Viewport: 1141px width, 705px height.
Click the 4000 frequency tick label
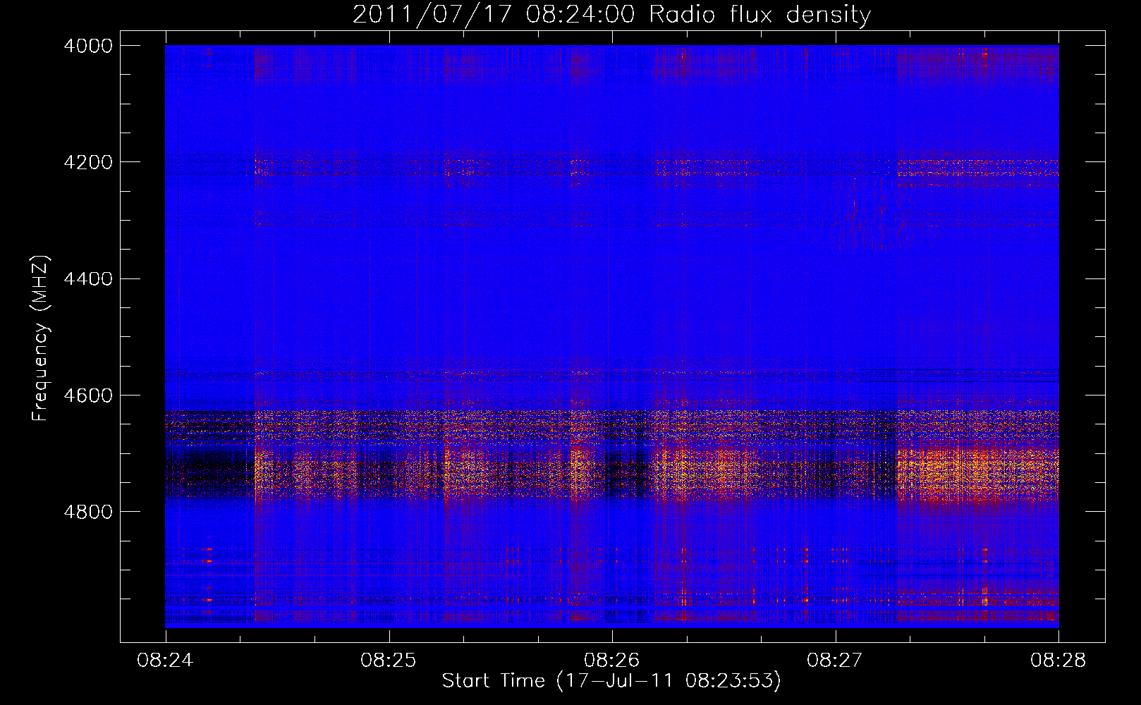tap(88, 46)
